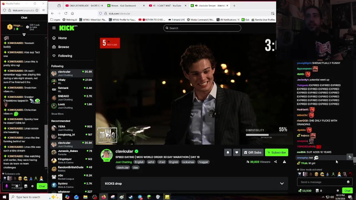Viewport: 356px width, 200px height.
Task: Click the site security shield icon
Action: pyautogui.click(x=100, y=13)
